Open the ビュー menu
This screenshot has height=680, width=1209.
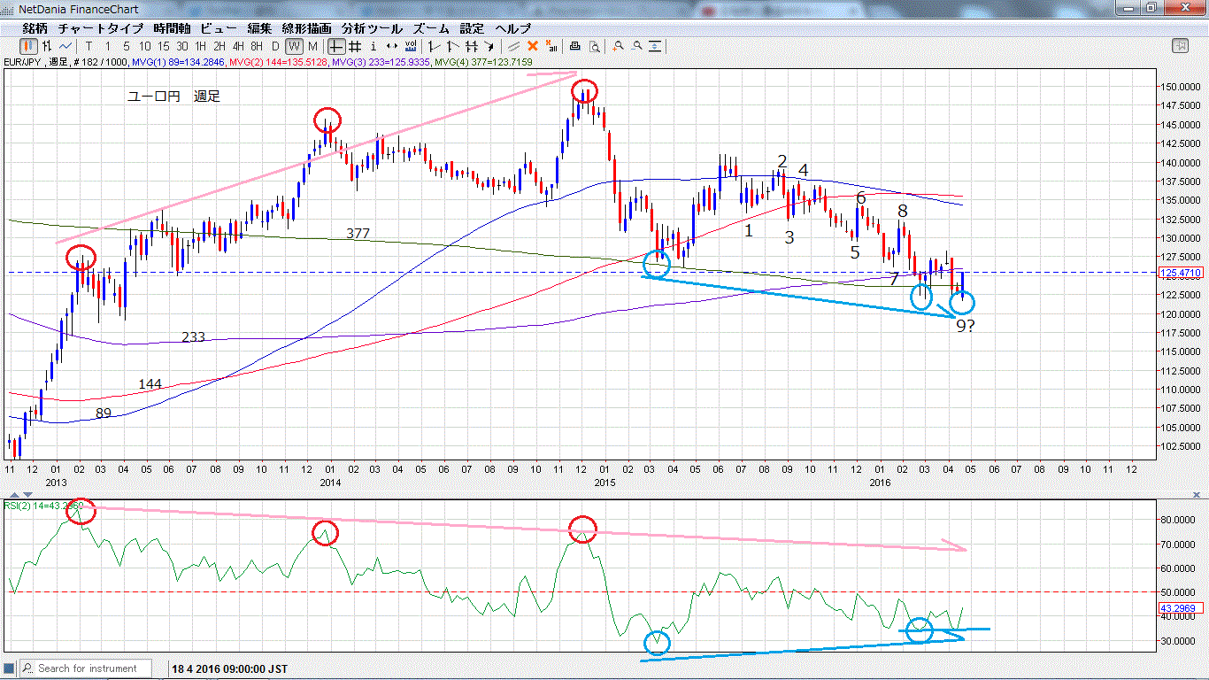coord(219,28)
